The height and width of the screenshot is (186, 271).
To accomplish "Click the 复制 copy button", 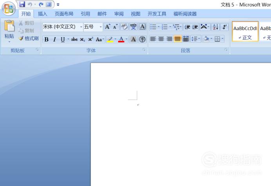I will click(26, 31).
